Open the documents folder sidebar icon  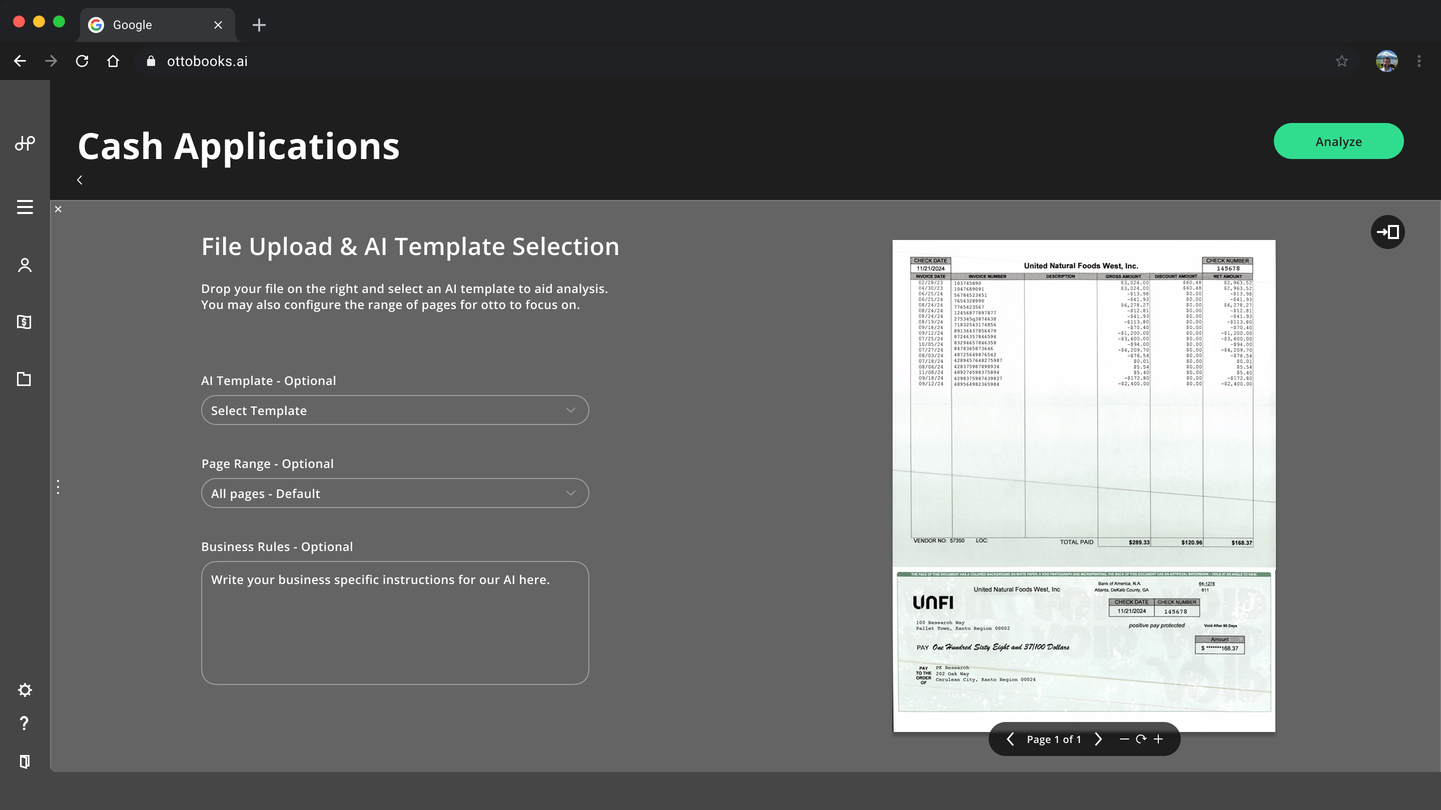point(24,379)
